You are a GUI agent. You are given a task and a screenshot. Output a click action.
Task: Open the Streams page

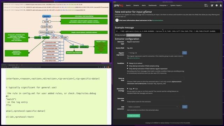coord(136,6)
